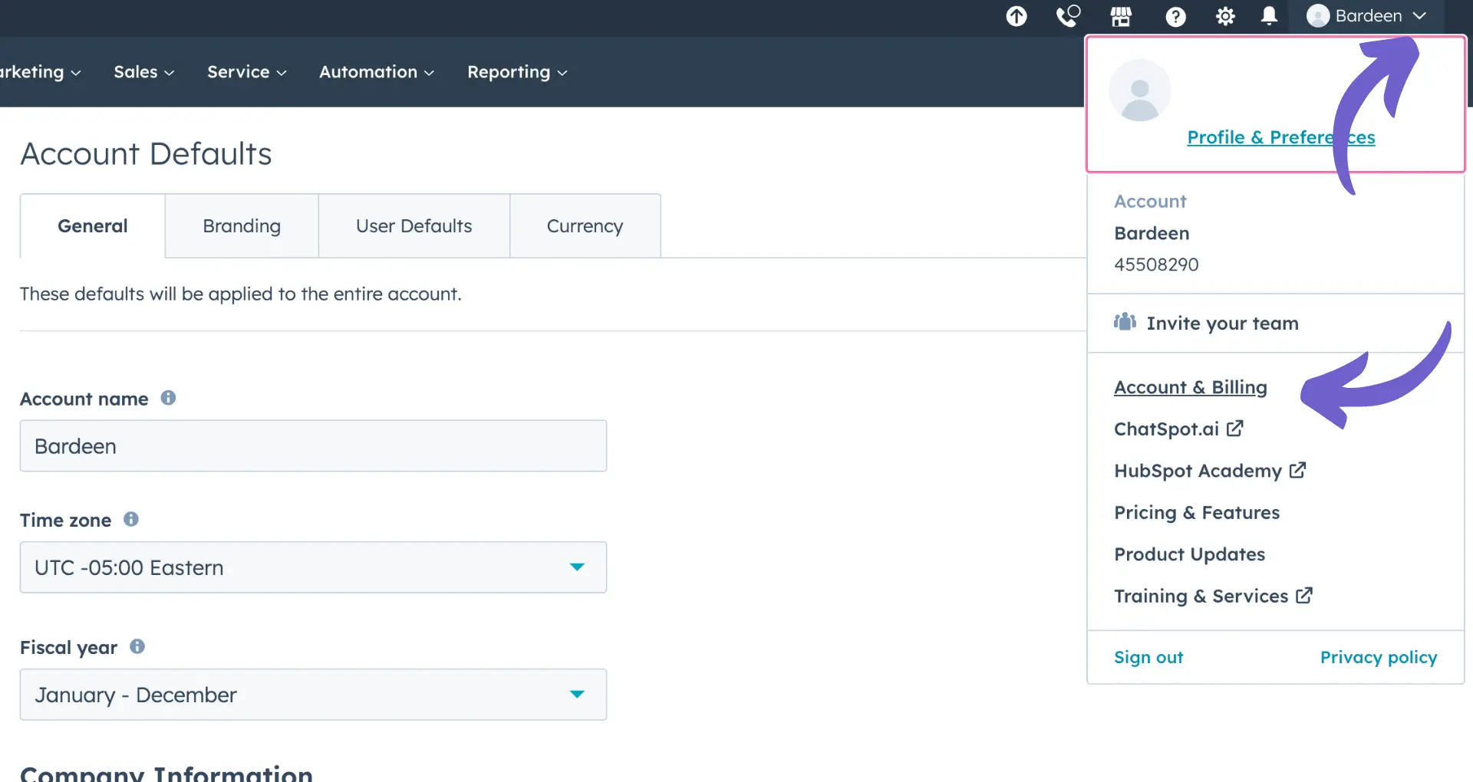Expand the Marketing navigation menu

41,72
